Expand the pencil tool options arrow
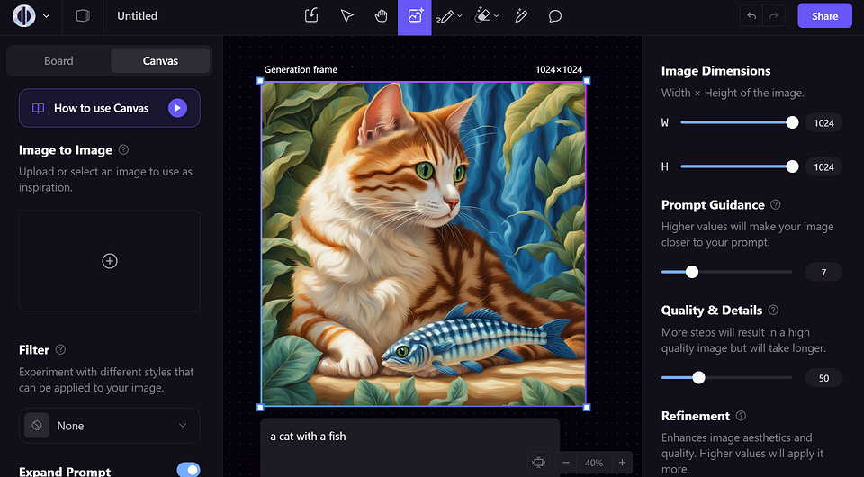The height and width of the screenshot is (477, 864). (x=460, y=16)
